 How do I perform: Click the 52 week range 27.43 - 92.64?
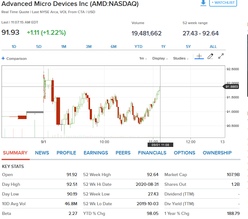(x=200, y=33)
